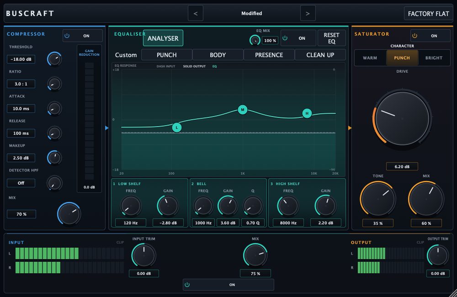Click the compressor Mix knob

(x=69, y=214)
